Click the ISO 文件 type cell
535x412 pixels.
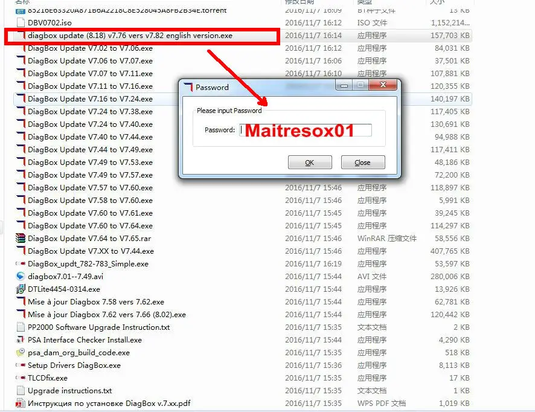(372, 23)
